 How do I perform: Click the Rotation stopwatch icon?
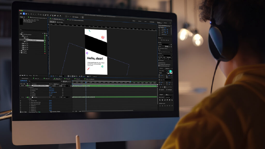(31, 94)
